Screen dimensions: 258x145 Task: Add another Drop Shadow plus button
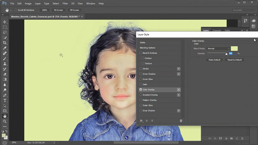point(179,111)
